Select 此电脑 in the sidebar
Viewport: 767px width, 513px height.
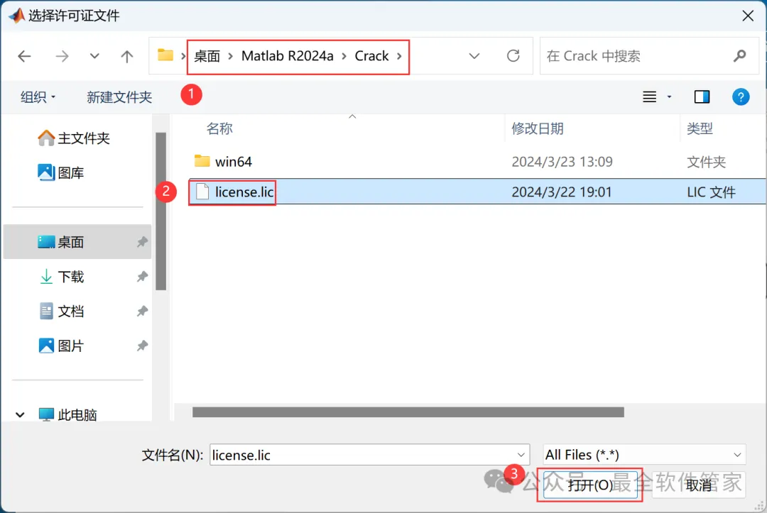tap(67, 415)
